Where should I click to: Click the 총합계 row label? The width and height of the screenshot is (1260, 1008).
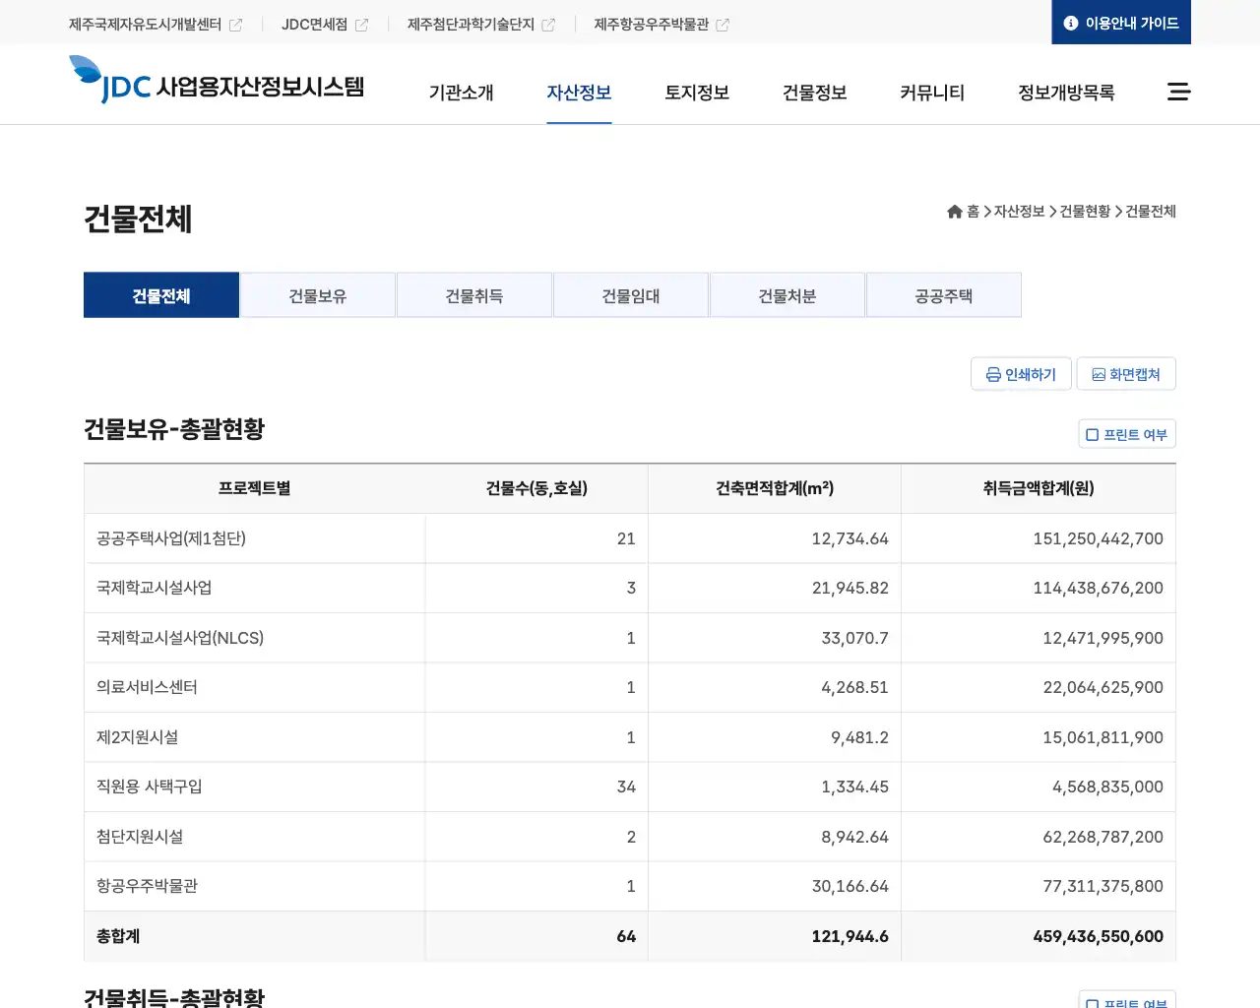118,936
